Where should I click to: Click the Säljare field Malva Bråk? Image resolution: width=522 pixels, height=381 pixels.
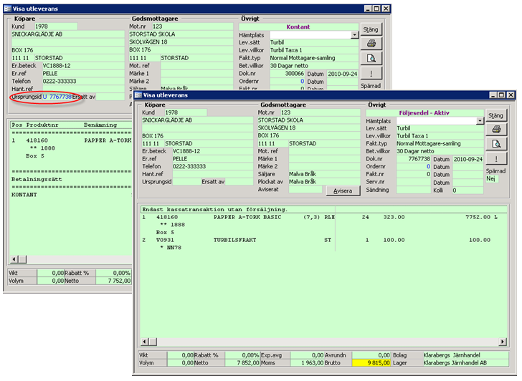point(325,174)
